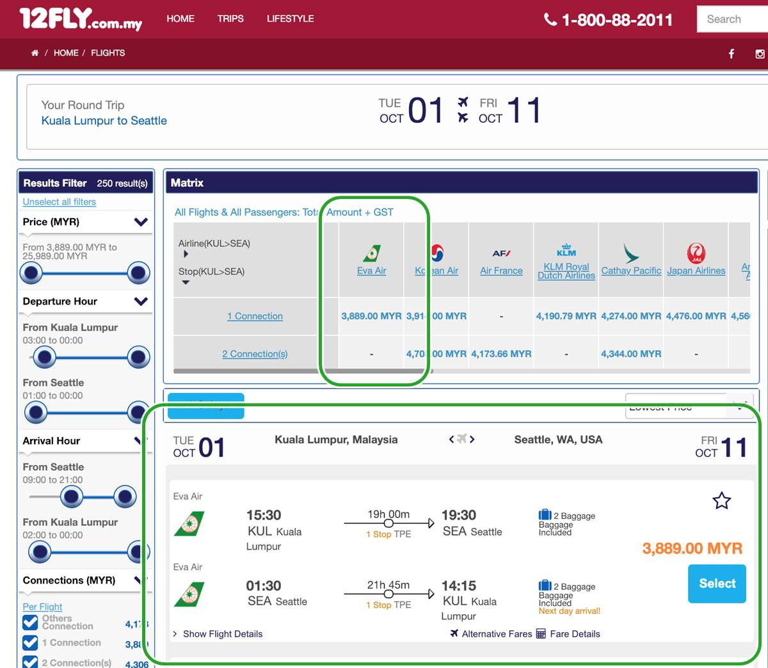
Task: Click the Cathay Pacific logo in matrix
Action: (631, 253)
